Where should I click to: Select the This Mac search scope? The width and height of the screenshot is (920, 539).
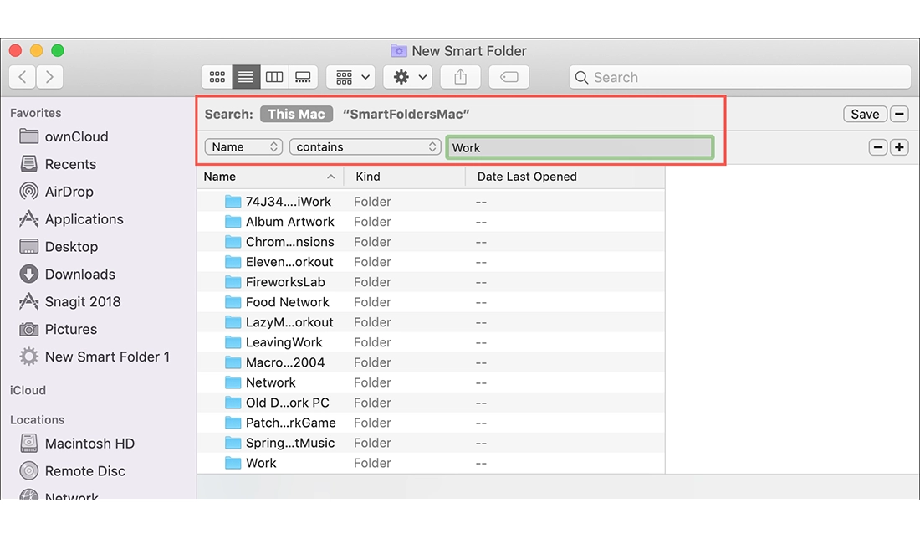[296, 114]
